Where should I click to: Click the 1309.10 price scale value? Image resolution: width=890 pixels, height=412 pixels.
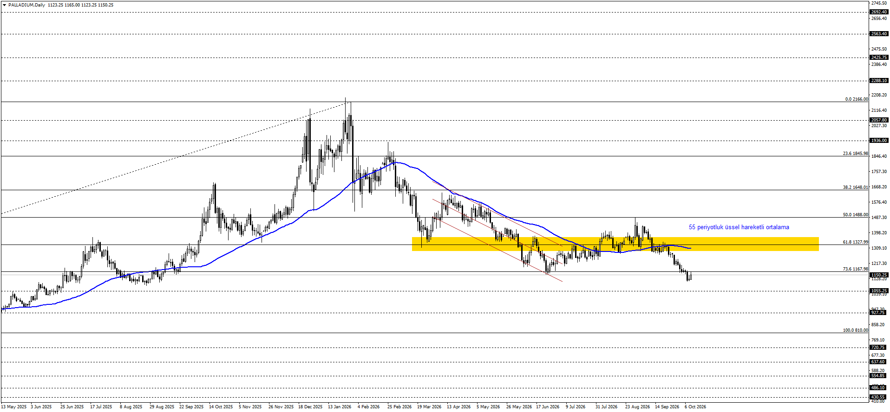pyautogui.click(x=879, y=248)
